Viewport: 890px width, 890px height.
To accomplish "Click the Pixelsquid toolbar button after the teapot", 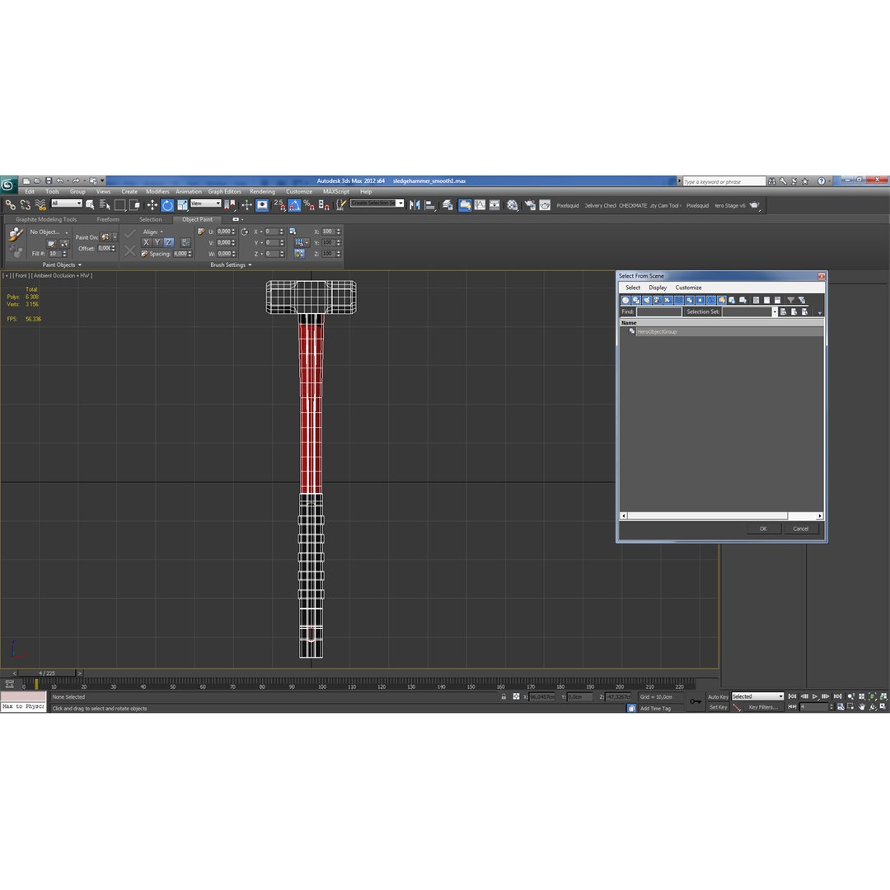I will [568, 205].
